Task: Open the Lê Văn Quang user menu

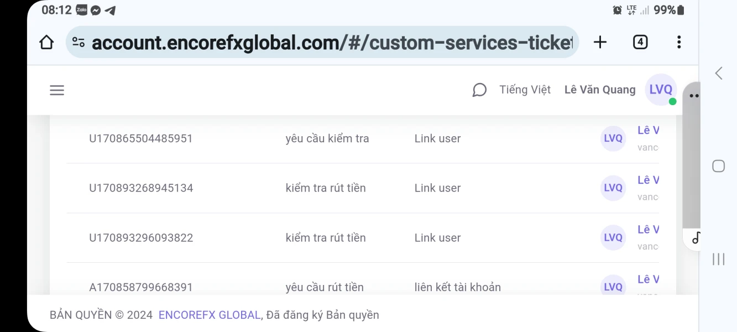Action: pyautogui.click(x=600, y=90)
